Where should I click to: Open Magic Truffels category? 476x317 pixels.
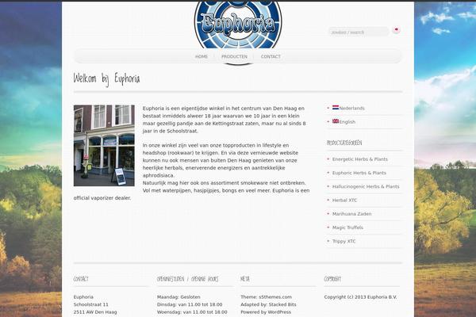click(x=347, y=227)
